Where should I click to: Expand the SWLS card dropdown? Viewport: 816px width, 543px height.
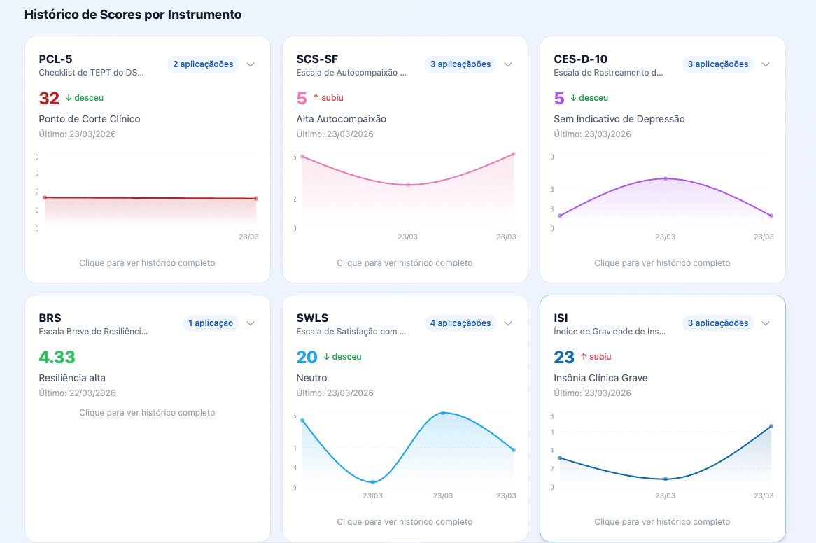(508, 323)
